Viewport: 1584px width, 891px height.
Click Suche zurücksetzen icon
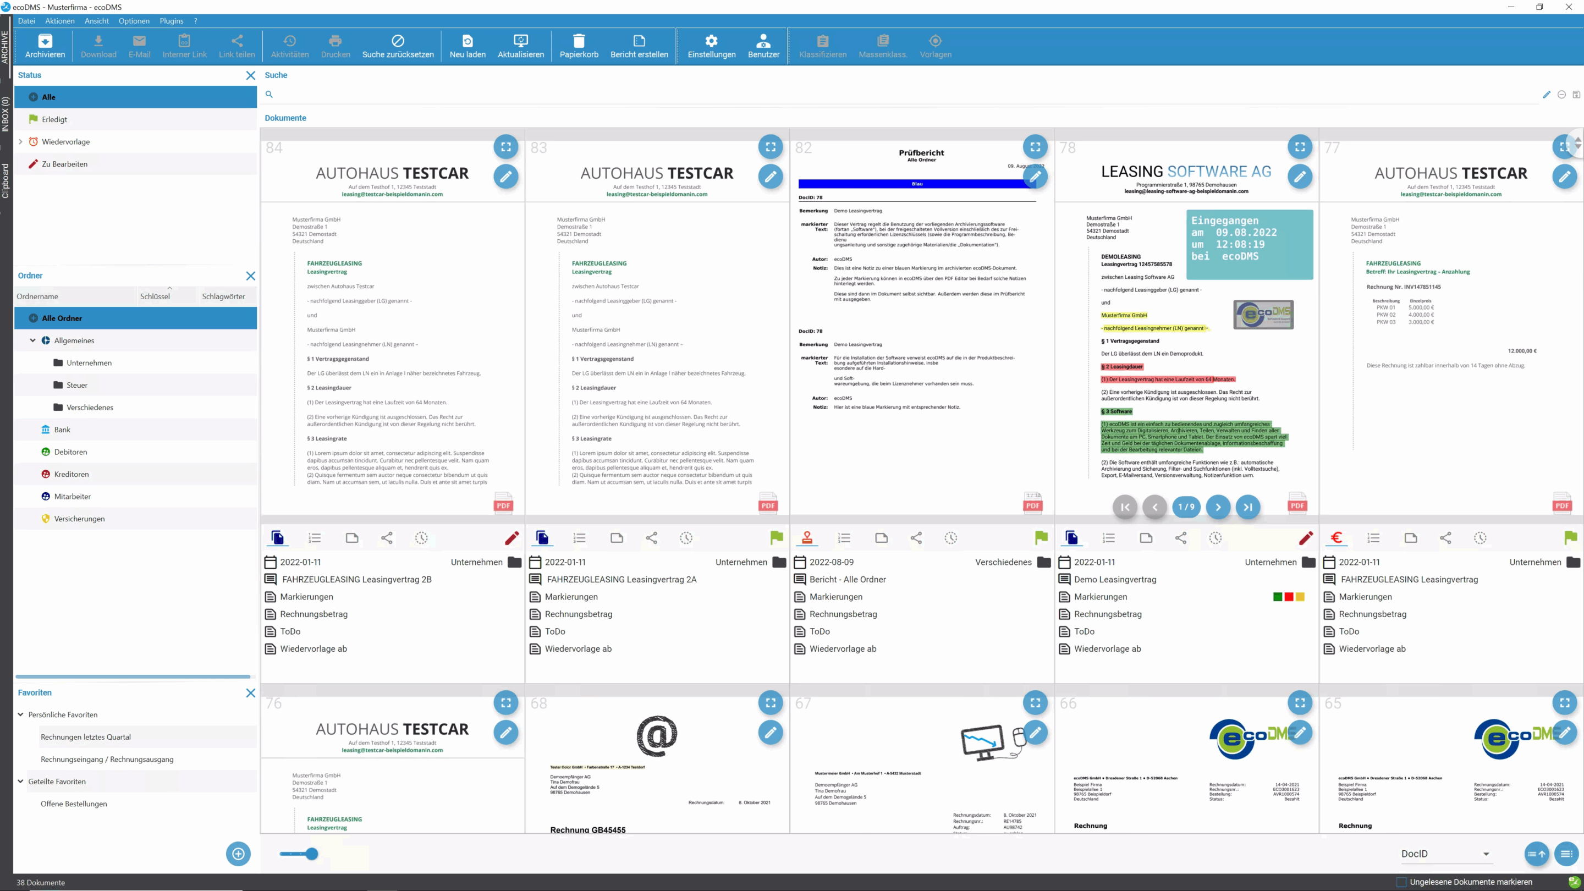(398, 46)
